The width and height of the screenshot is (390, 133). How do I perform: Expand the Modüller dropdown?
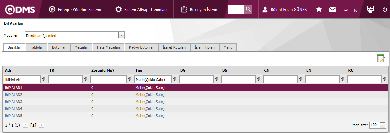[x=121, y=35]
